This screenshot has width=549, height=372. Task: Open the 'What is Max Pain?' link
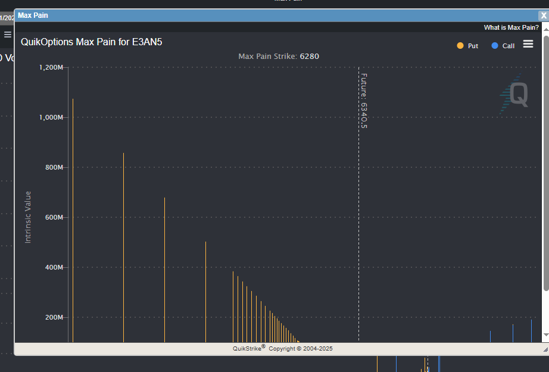coord(511,27)
